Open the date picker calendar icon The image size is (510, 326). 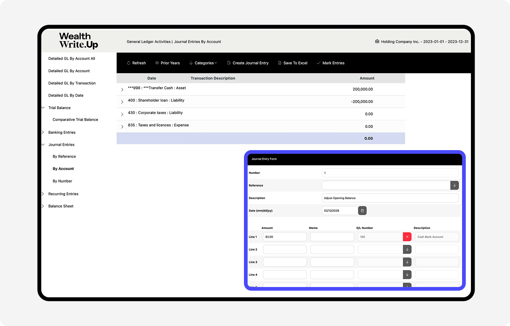coord(362,210)
